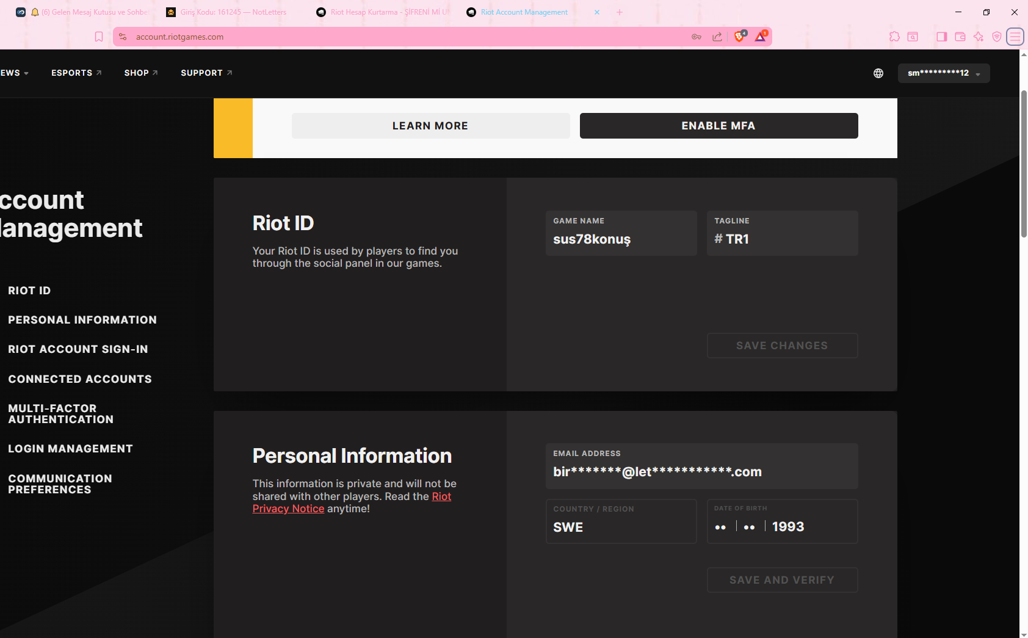
Task: Open the tab search icon in the toolbar
Action: [x=913, y=37]
